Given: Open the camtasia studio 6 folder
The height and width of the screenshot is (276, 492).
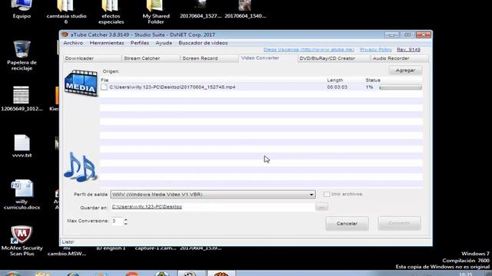Looking at the screenshot, I should (x=66, y=12).
